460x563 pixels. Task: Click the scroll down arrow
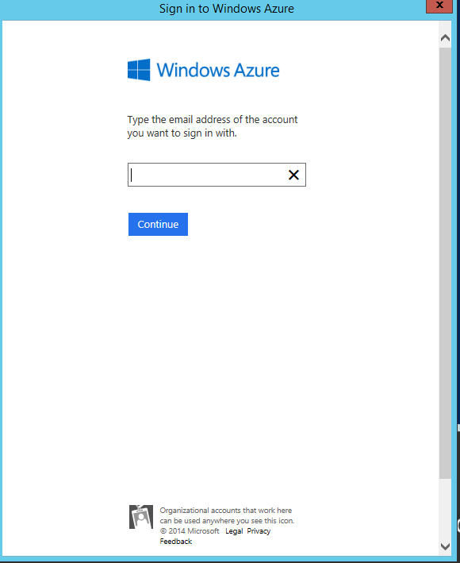445,546
